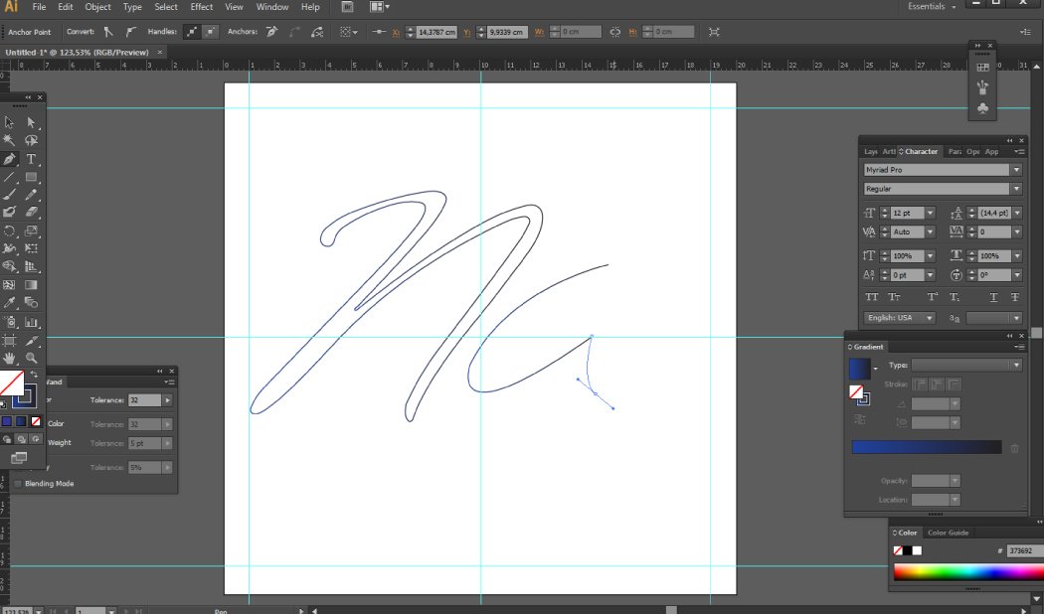The image size is (1044, 614).
Task: Toggle Strikethrough button in Character panel
Action: tap(1015, 297)
